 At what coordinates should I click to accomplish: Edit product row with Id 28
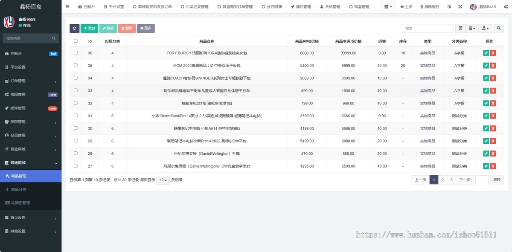coord(486,154)
